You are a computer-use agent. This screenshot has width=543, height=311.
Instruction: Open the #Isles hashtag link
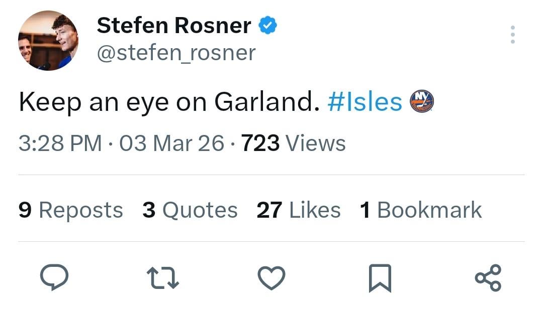[x=365, y=102]
